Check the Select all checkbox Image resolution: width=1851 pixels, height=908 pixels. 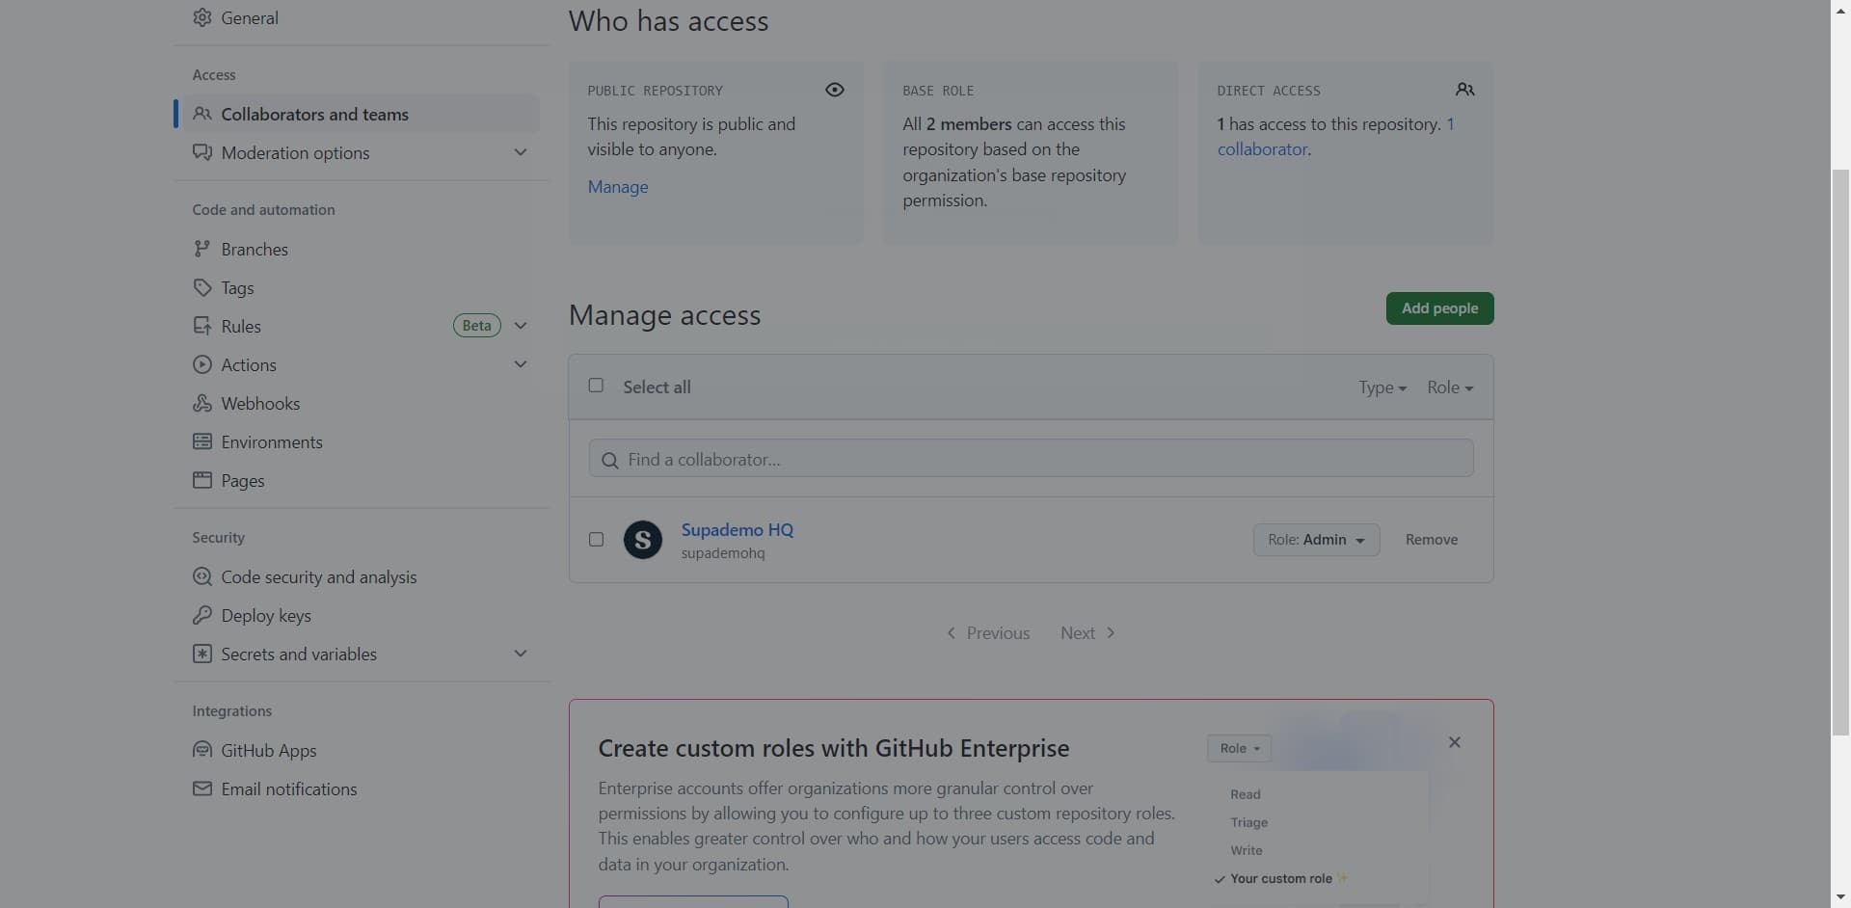click(596, 386)
